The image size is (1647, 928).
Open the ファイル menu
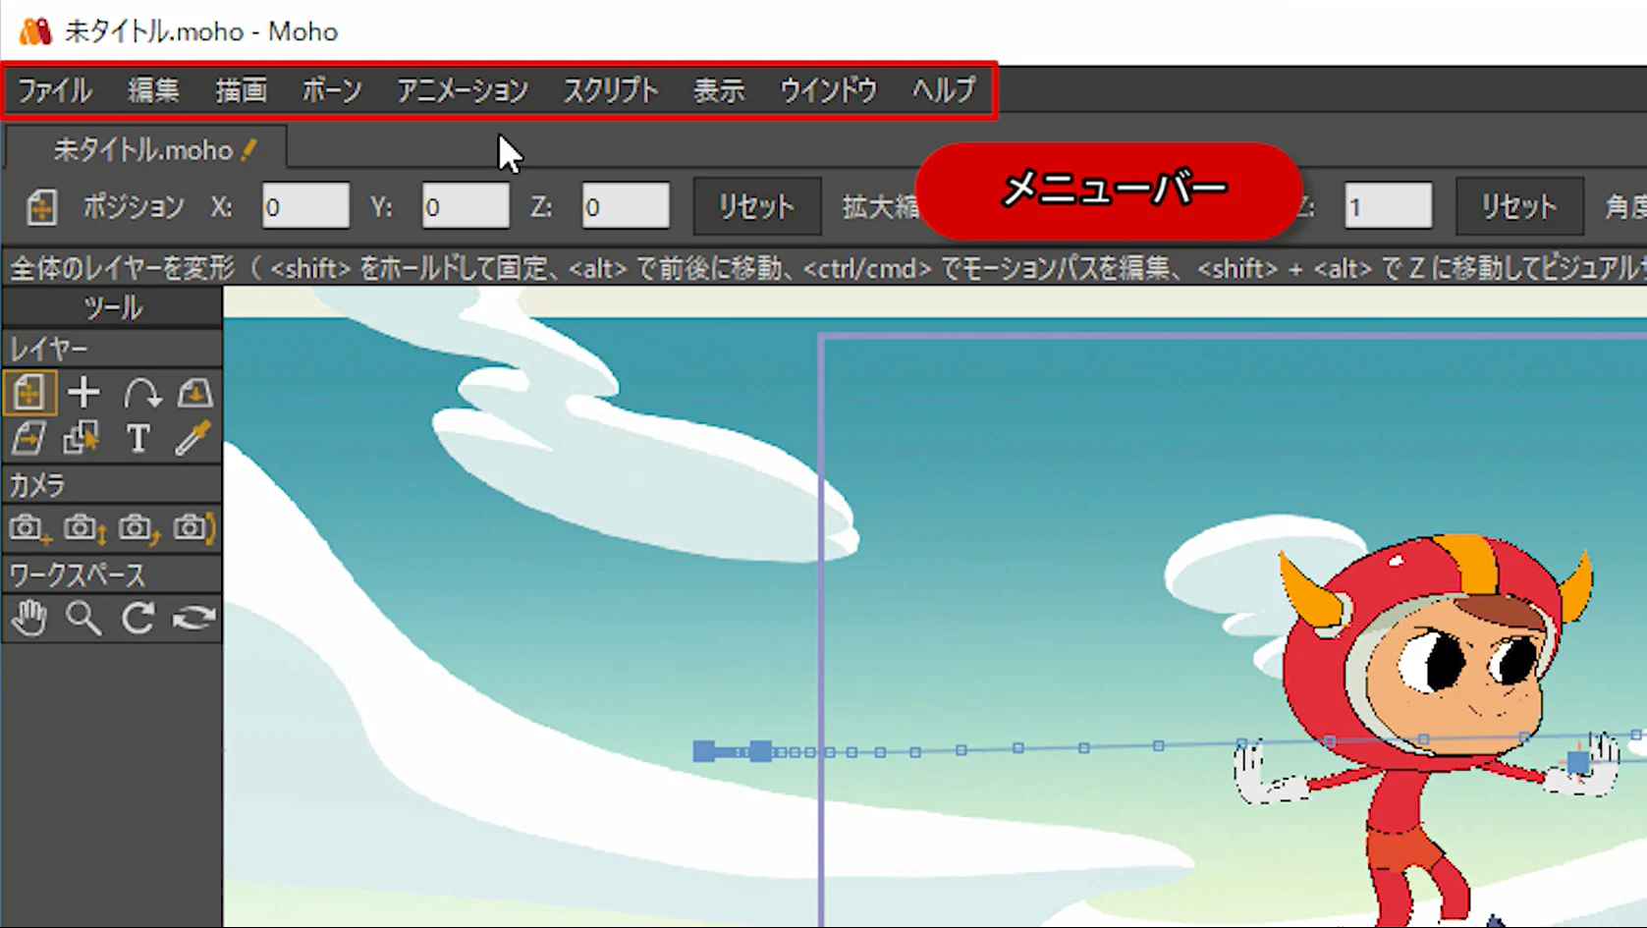coord(55,90)
